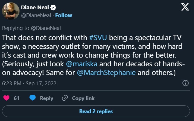Screen dimensions: 194x121
Task: Follow the Diane Neal account
Action: pyautogui.click(x=63, y=15)
